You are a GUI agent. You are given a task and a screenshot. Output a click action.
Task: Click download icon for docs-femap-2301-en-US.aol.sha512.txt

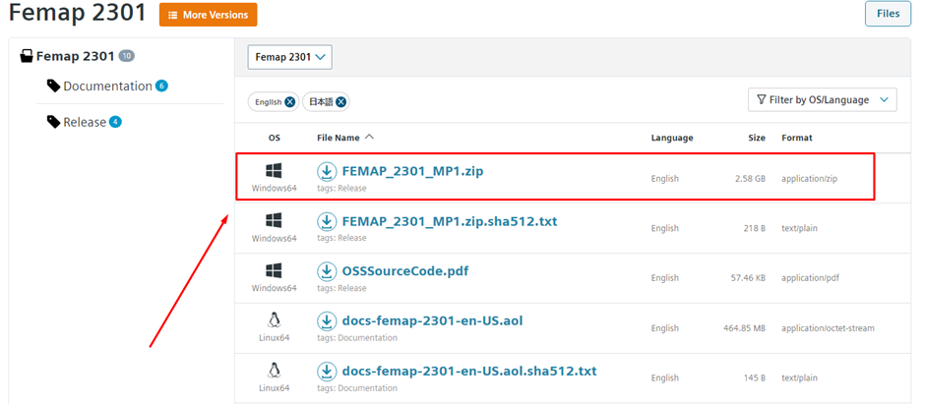tap(326, 372)
